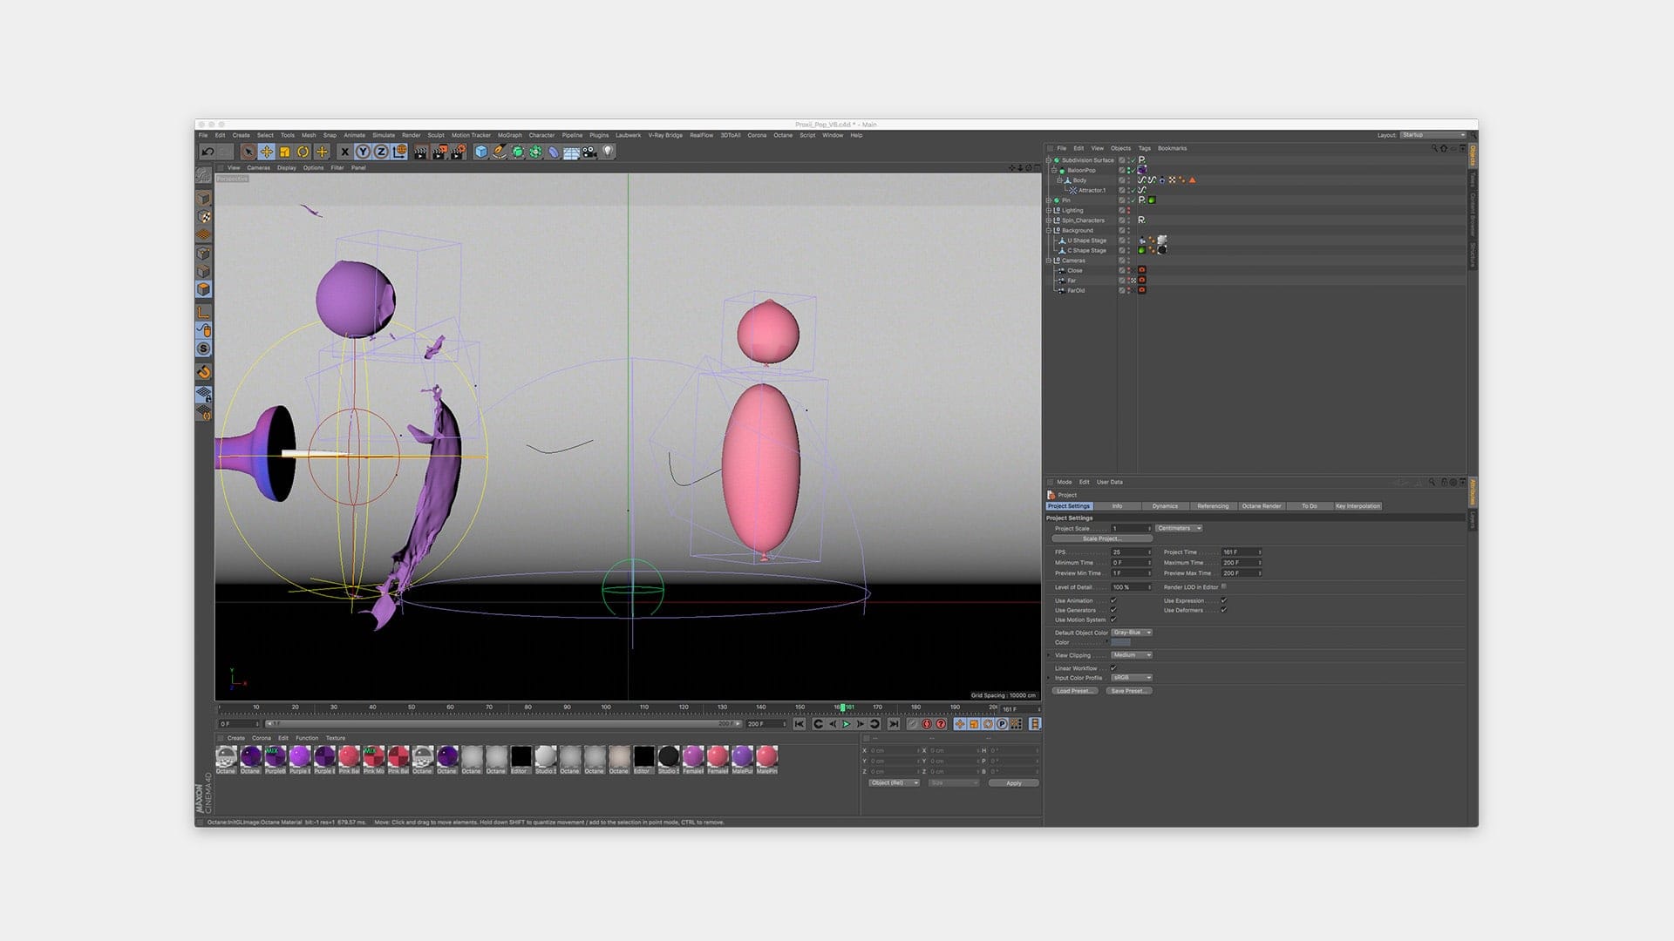Click the blue Deformer capsule icon
The height and width of the screenshot is (941, 1674).
(554, 152)
